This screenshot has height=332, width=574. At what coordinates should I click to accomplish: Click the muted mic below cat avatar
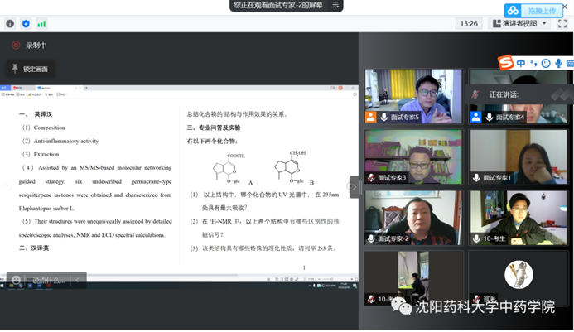click(476, 299)
